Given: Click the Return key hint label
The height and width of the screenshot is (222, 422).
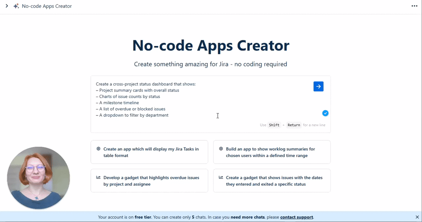Looking at the screenshot, I should [294, 125].
